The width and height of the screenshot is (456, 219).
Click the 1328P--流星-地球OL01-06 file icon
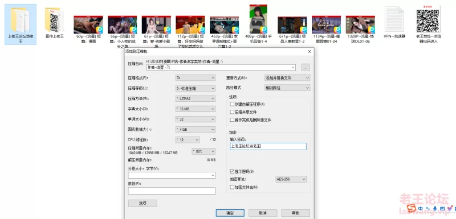[x=360, y=24]
